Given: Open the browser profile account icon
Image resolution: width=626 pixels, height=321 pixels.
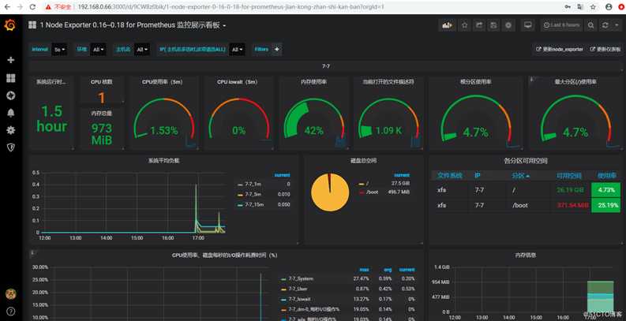Looking at the screenshot, I should 609,7.
